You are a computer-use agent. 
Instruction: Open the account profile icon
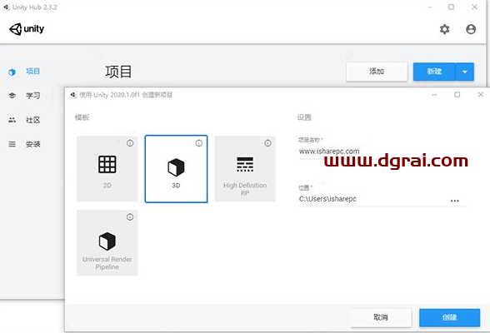click(x=471, y=29)
